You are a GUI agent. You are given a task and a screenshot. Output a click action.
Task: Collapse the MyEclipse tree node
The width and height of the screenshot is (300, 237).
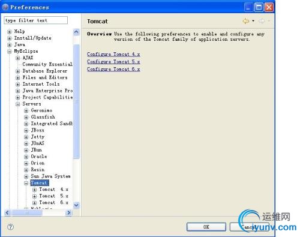pos(9,52)
